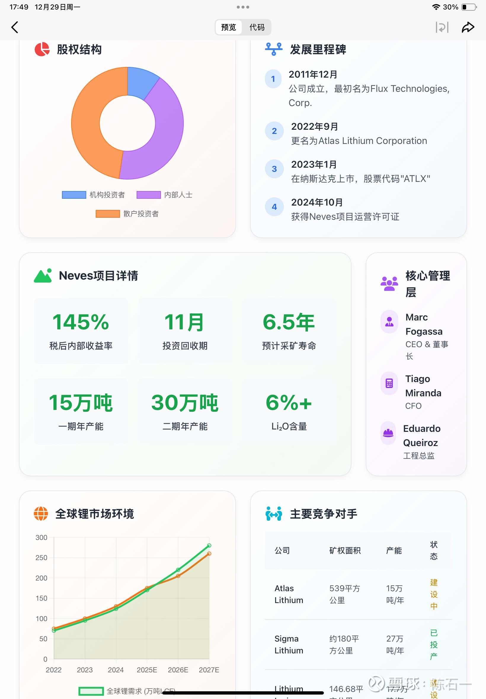Screen dimensions: 486x699
Task: Select the 预览 tab
Action: point(228,27)
